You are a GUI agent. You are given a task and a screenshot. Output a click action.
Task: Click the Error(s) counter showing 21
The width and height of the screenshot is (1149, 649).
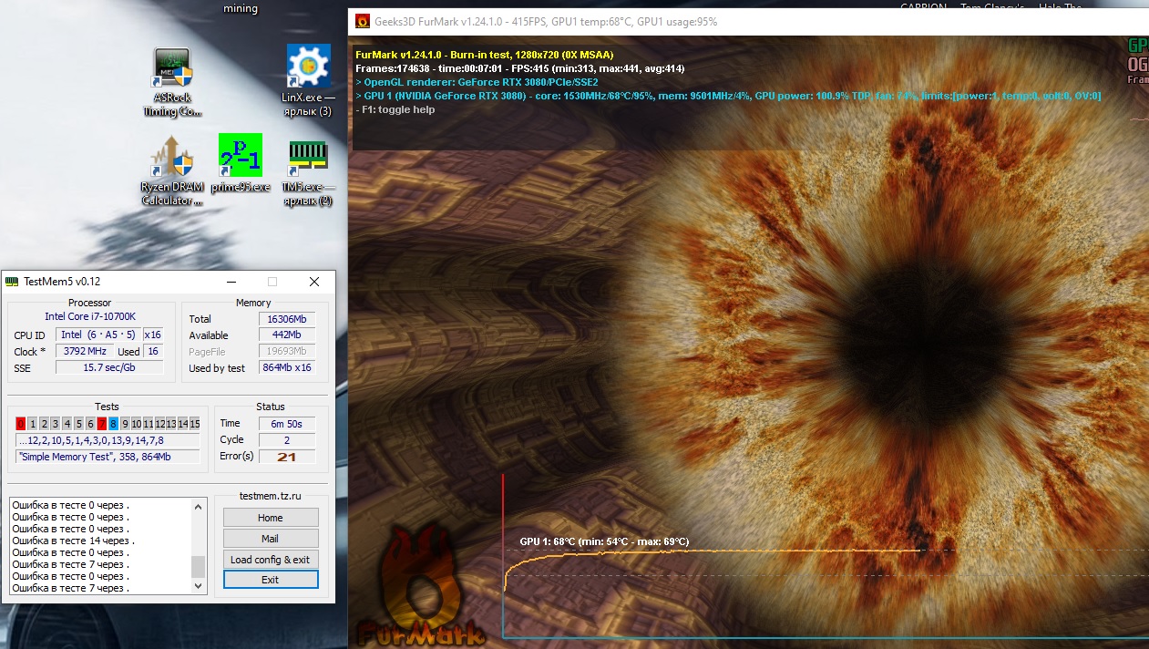pos(286,457)
